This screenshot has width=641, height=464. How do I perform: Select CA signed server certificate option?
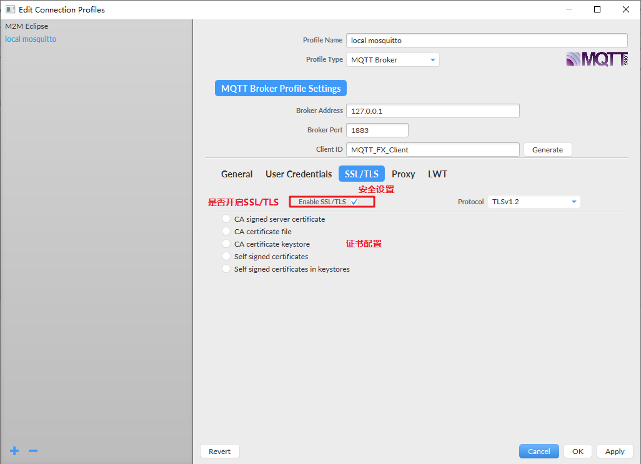(x=226, y=219)
